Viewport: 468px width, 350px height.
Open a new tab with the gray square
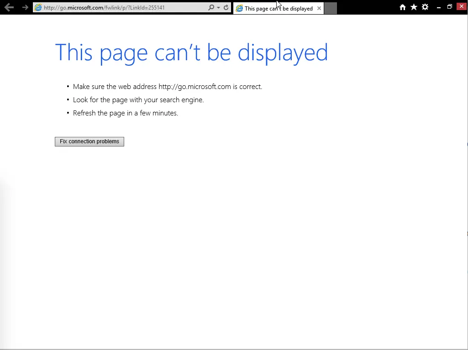[x=331, y=8]
